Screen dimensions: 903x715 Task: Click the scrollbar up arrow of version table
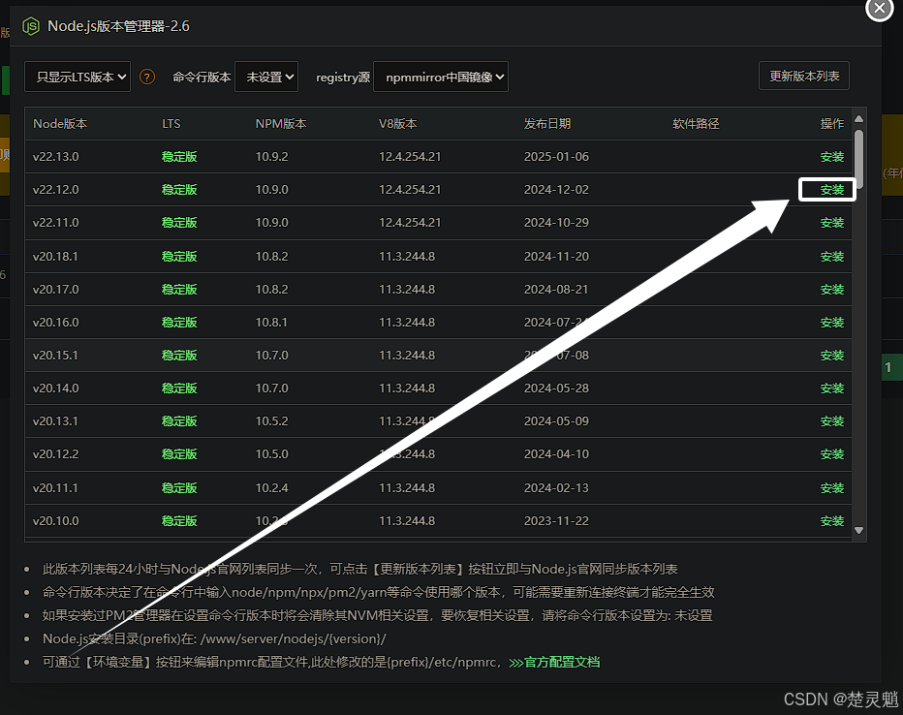[x=858, y=119]
